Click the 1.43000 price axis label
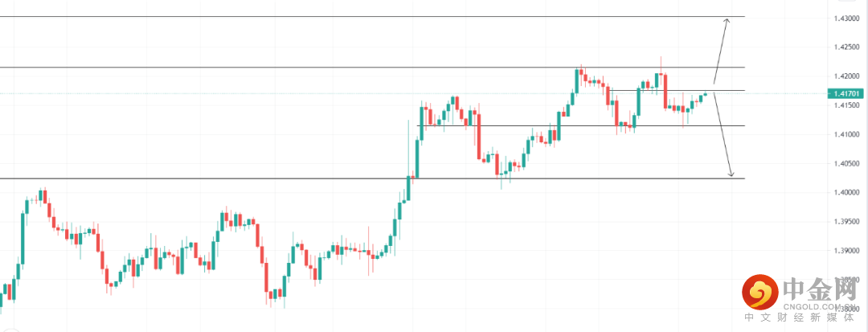This screenshot has width=868, height=332. coord(845,17)
